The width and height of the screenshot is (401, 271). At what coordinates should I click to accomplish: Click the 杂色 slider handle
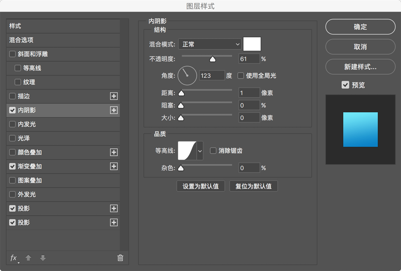coord(181,168)
